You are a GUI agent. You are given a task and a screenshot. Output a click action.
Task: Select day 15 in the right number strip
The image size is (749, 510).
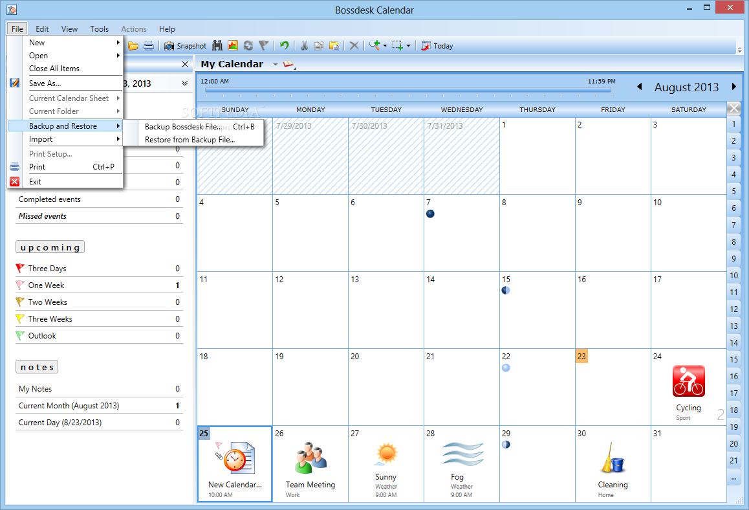pyautogui.click(x=733, y=359)
